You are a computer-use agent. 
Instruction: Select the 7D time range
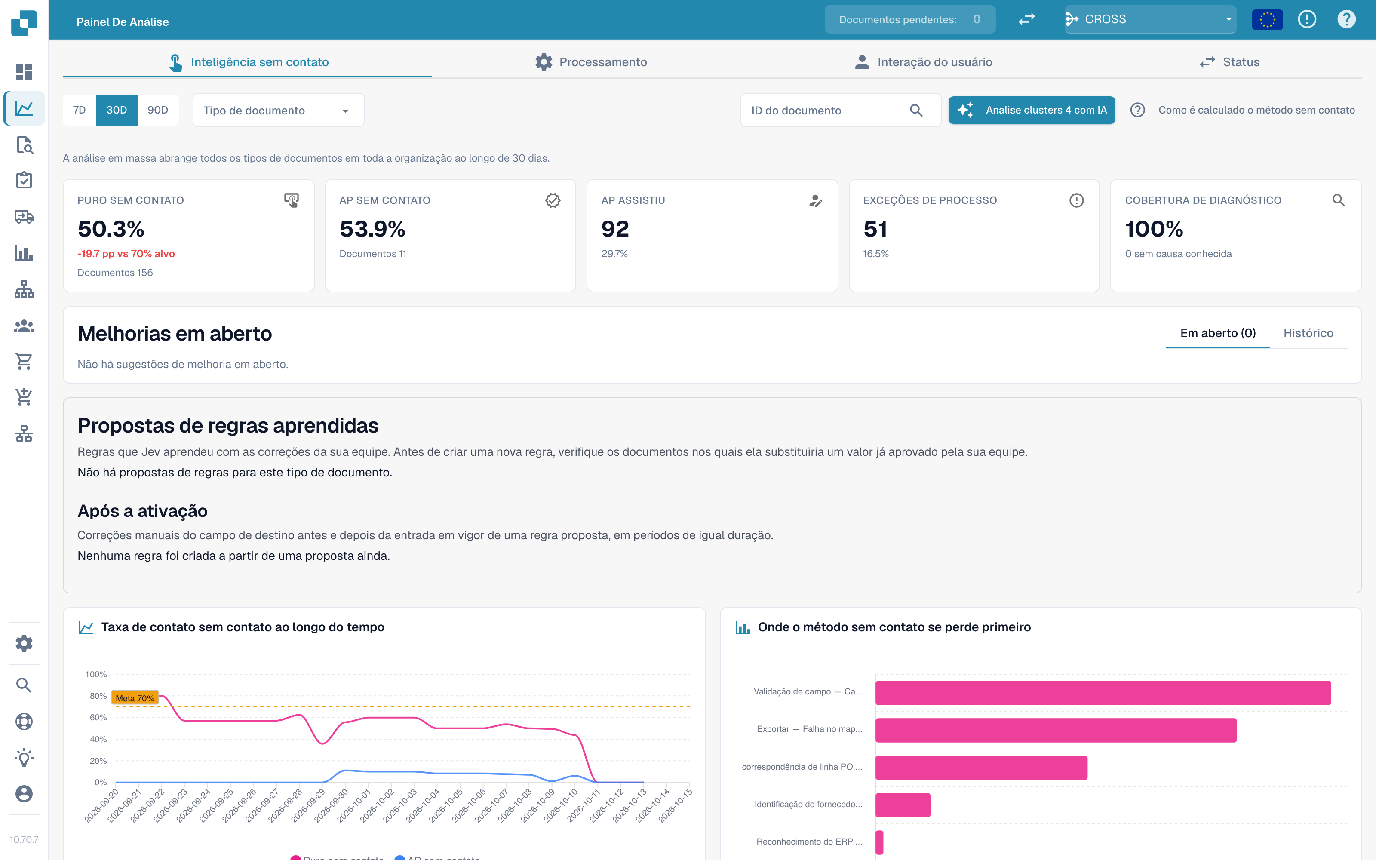click(80, 110)
